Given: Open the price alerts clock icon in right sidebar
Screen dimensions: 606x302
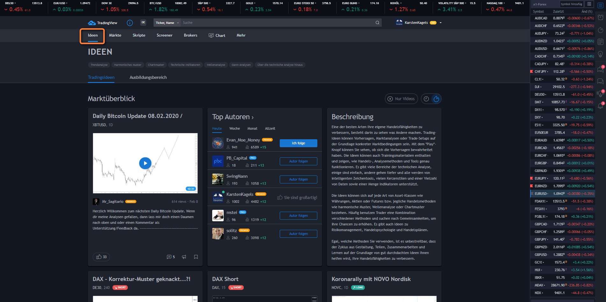Looking at the screenshot, I should (600, 17).
